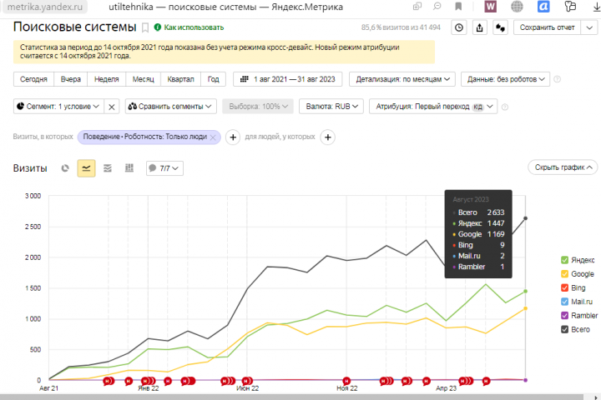Click the Всего data point for August 2023
The image size is (601, 400).
(526, 218)
